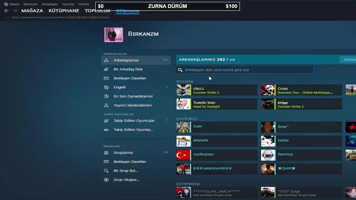Click the clock icon beside En Son Oynadıklarınız
The width and height of the screenshot is (356, 200).
[106, 96]
